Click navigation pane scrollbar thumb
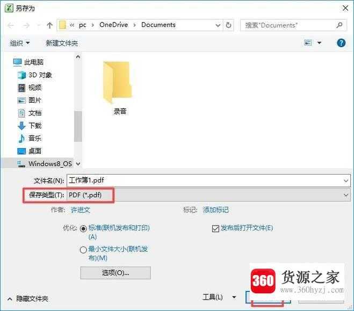The height and width of the screenshot is (311, 354). pyautogui.click(x=78, y=126)
